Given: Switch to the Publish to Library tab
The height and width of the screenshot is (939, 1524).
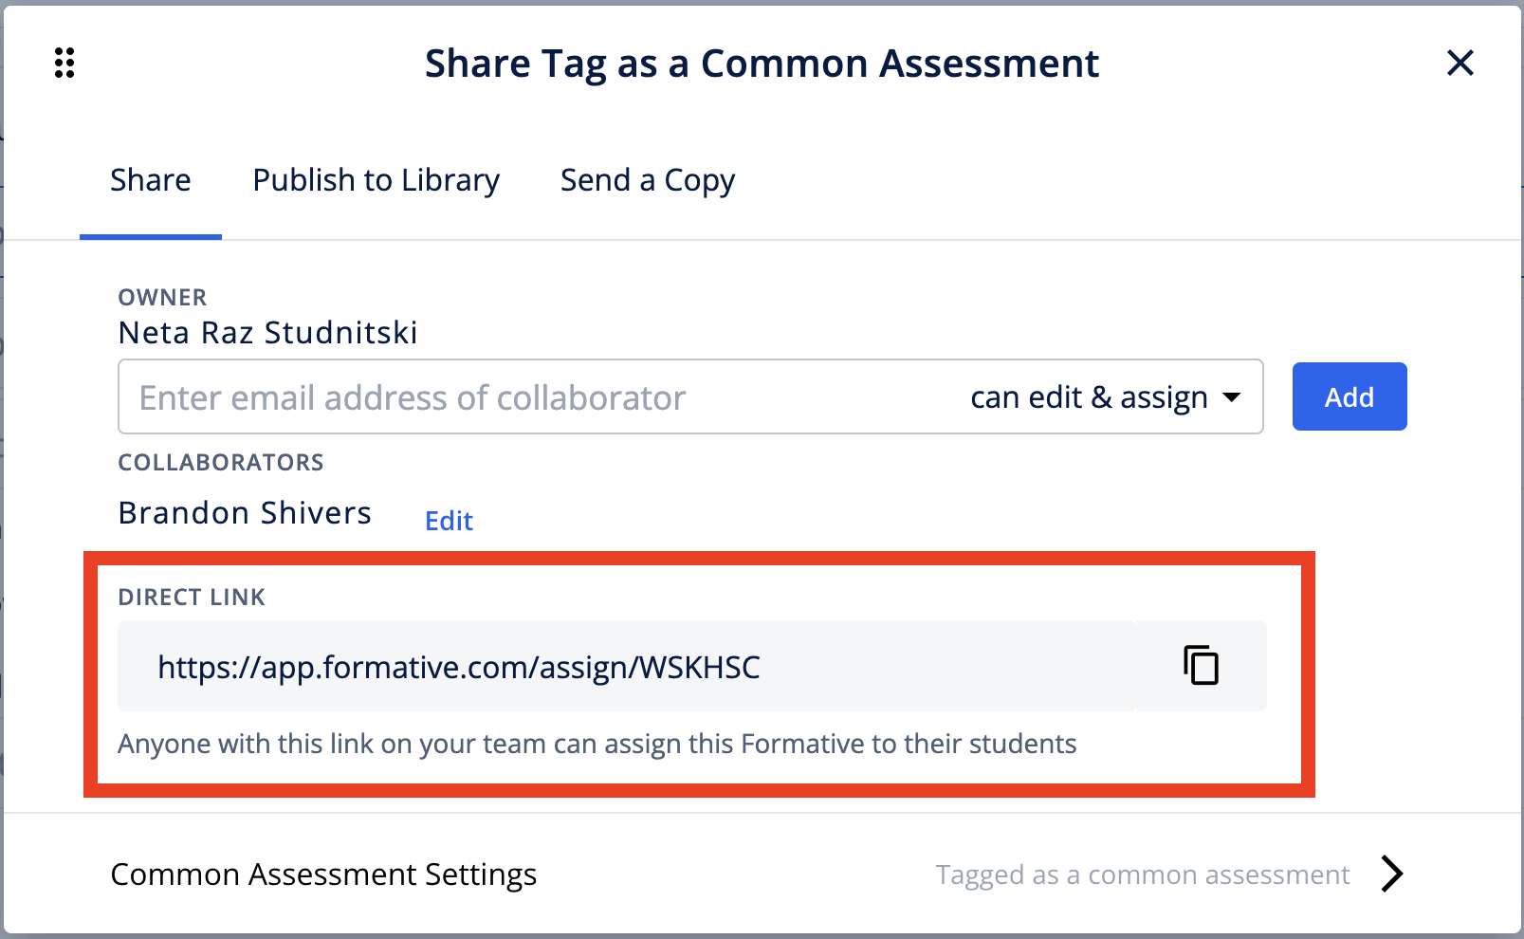Looking at the screenshot, I should [x=376, y=180].
